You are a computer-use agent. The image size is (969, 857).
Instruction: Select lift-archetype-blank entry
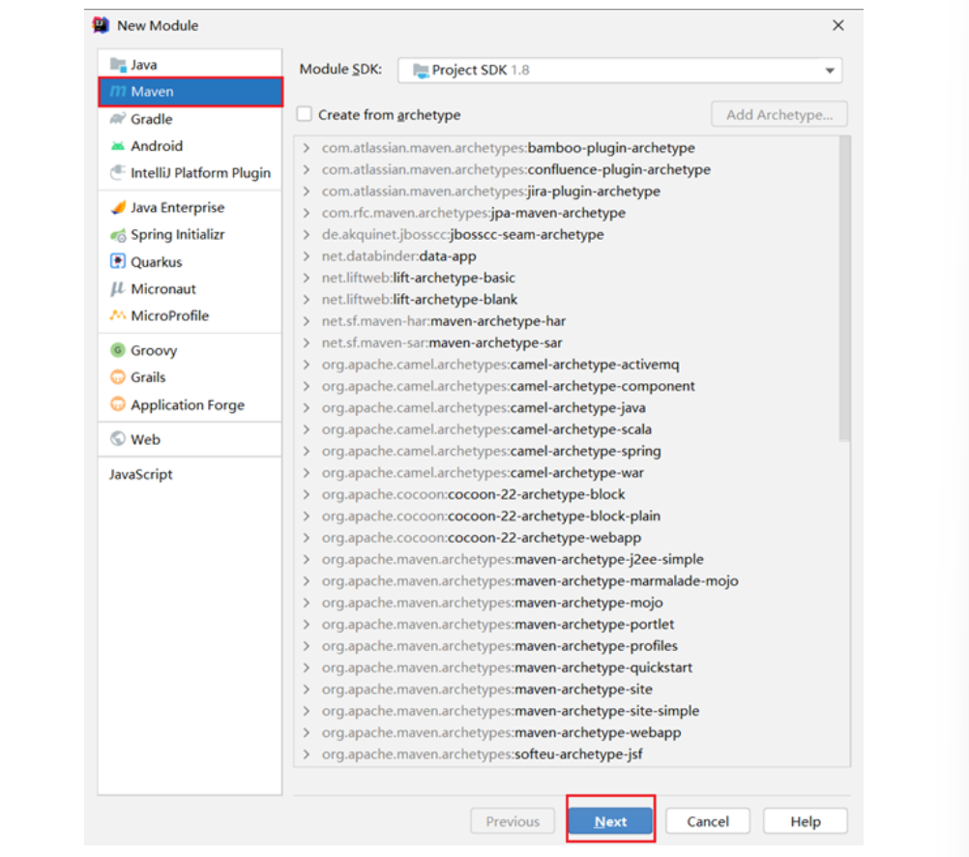pyautogui.click(x=420, y=299)
